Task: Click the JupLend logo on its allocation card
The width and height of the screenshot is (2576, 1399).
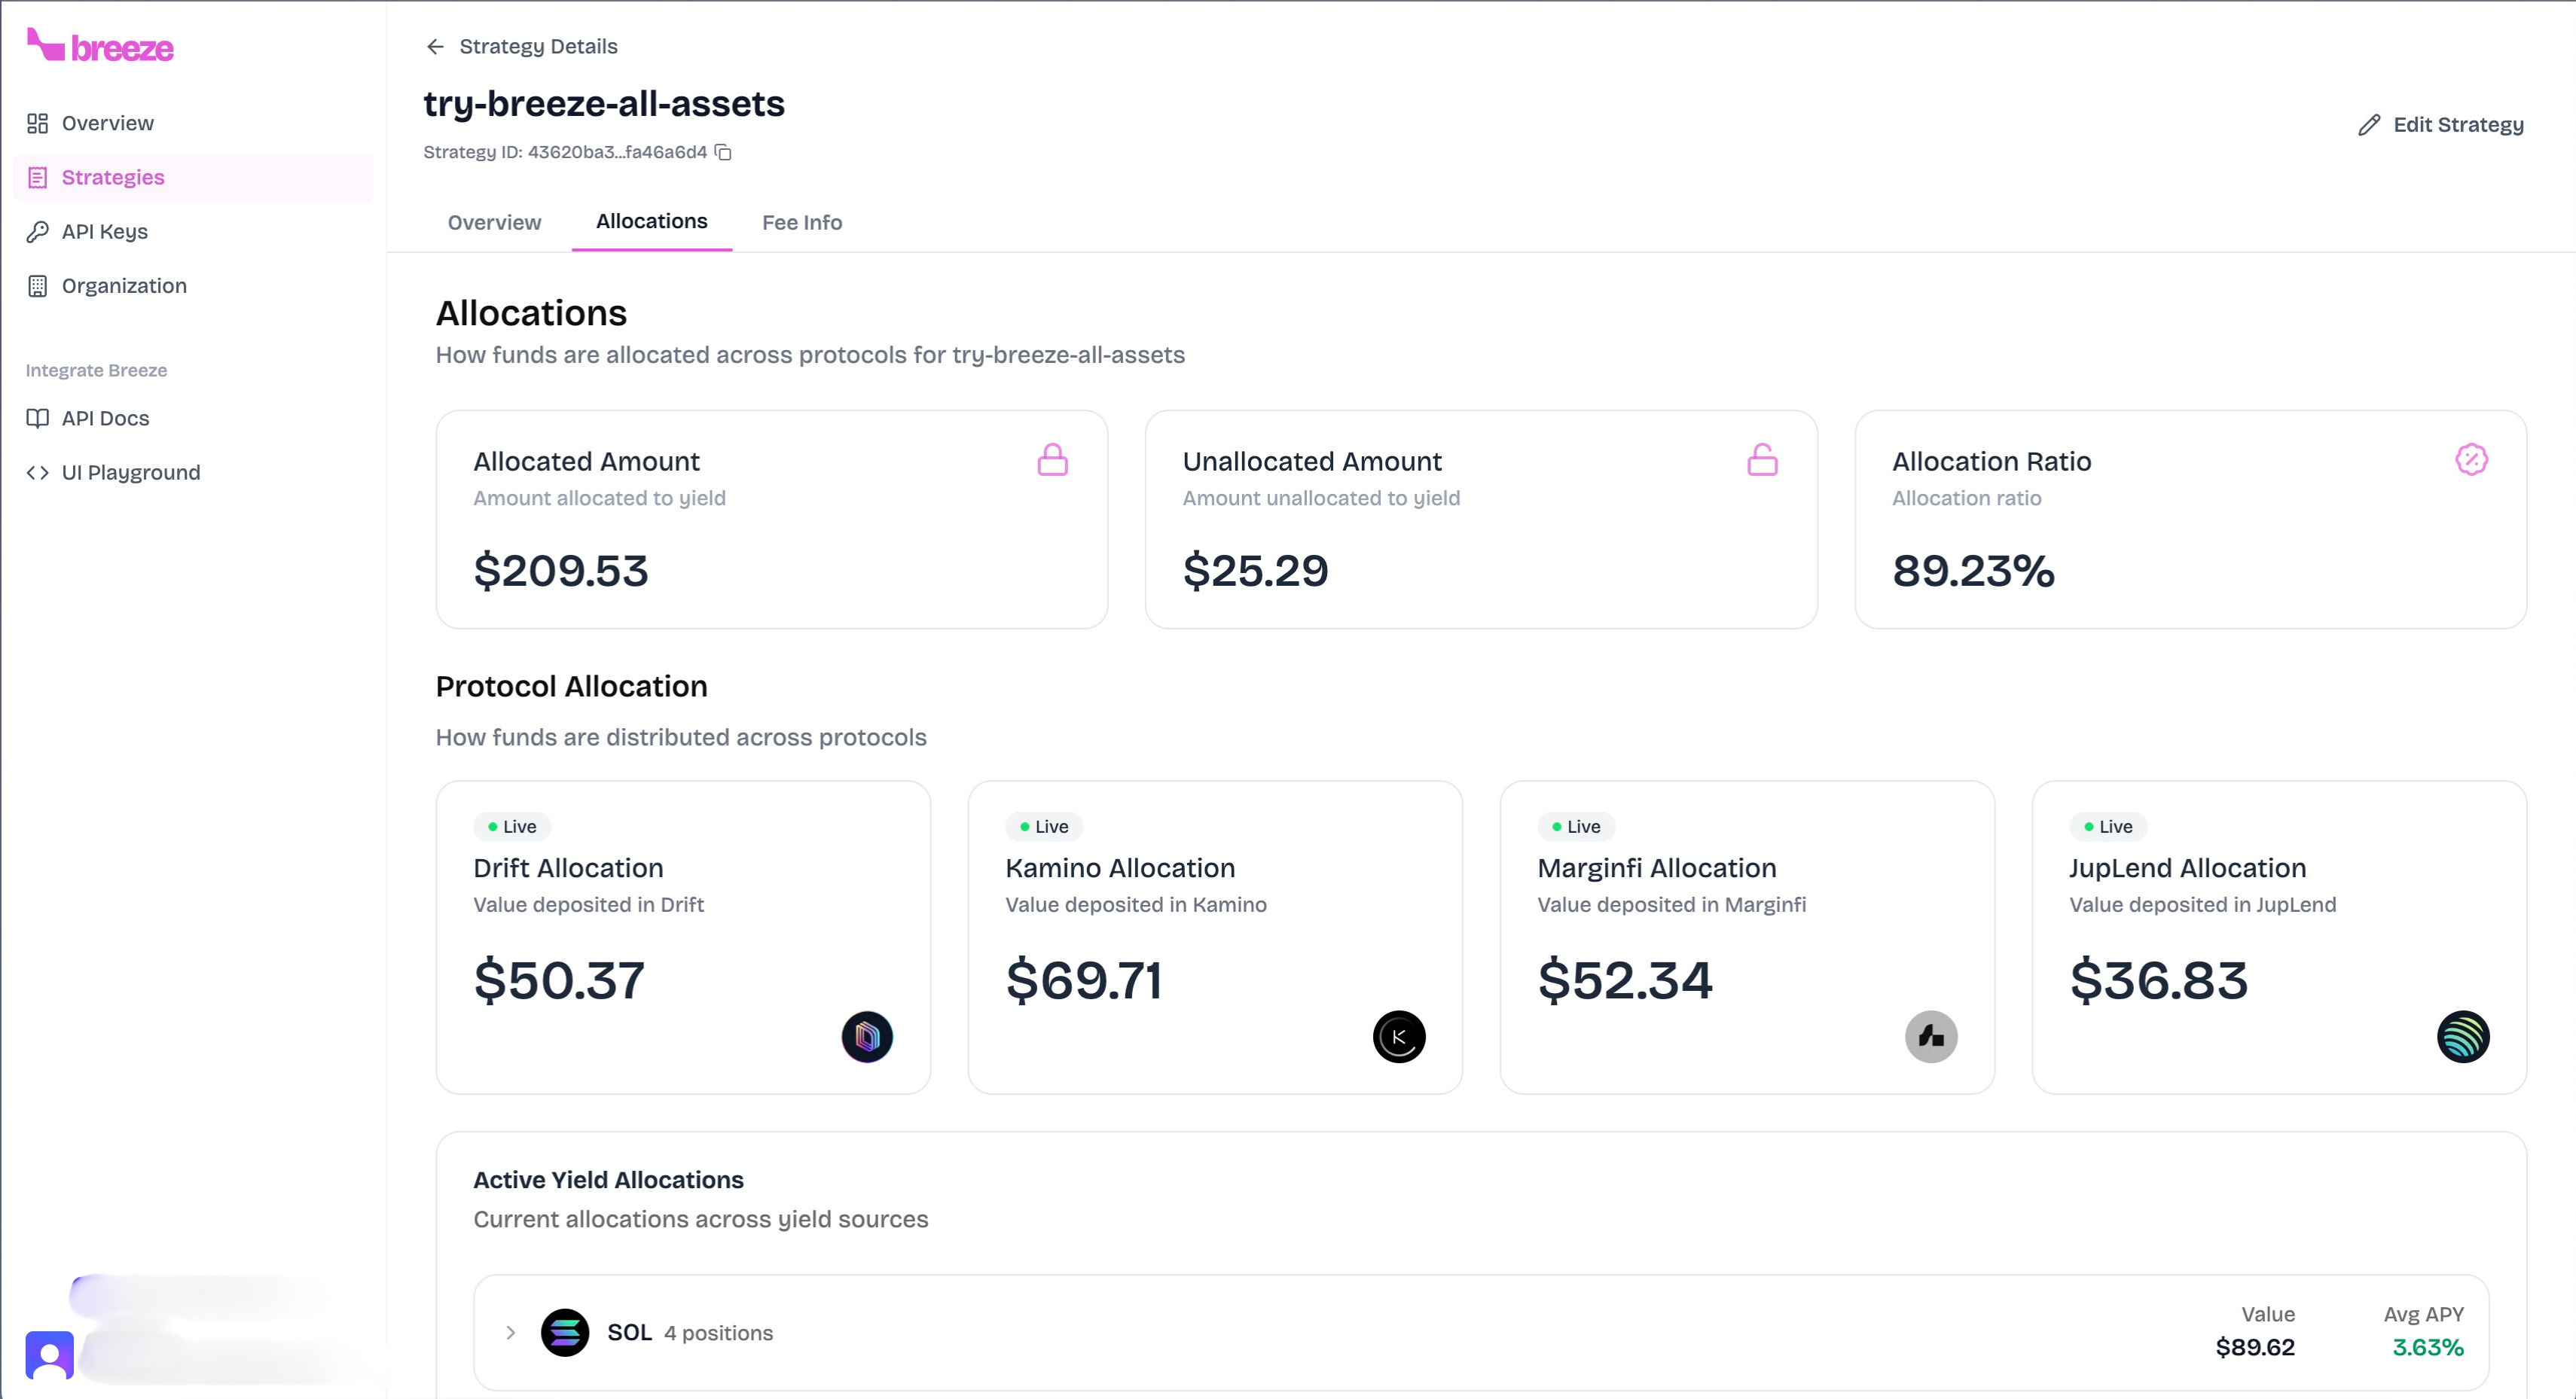Action: pyautogui.click(x=2463, y=1037)
